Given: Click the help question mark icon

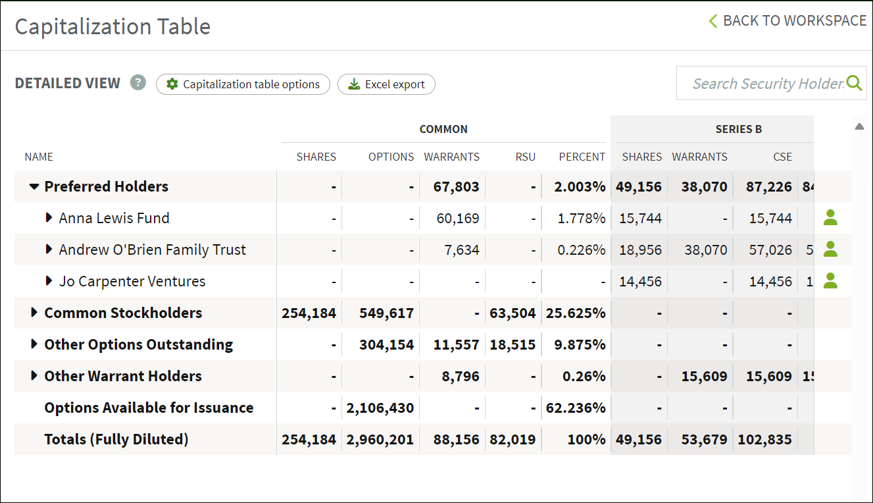Looking at the screenshot, I should tap(137, 82).
